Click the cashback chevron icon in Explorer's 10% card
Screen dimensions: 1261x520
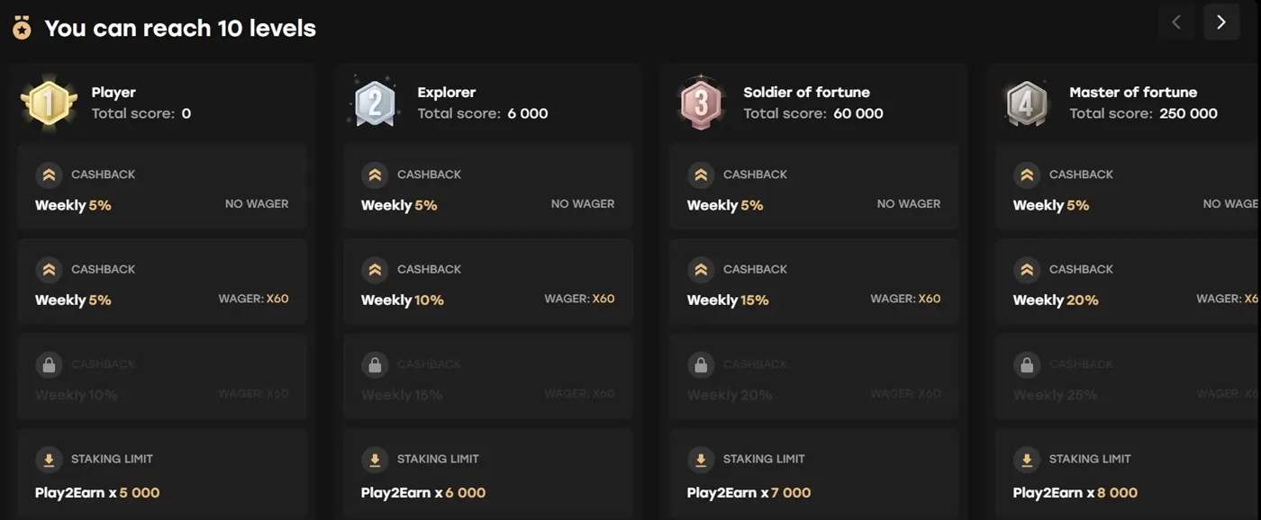(375, 270)
